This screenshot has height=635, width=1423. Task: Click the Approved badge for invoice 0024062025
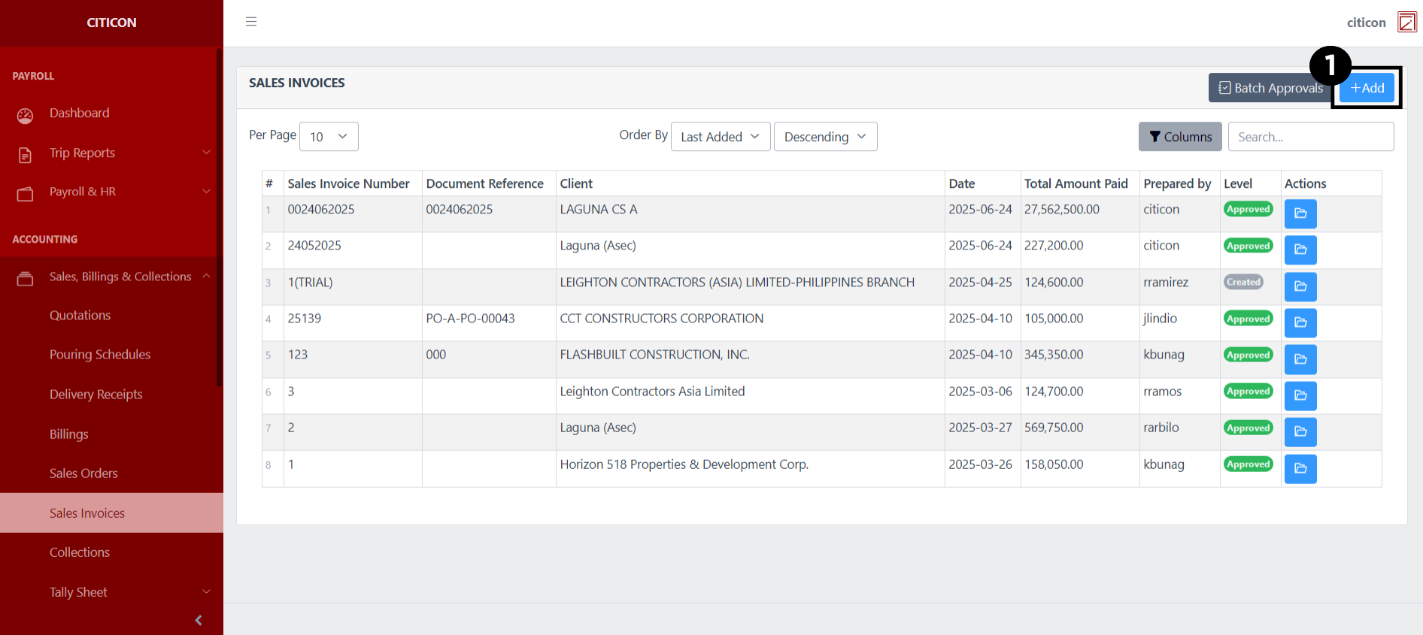click(x=1249, y=209)
